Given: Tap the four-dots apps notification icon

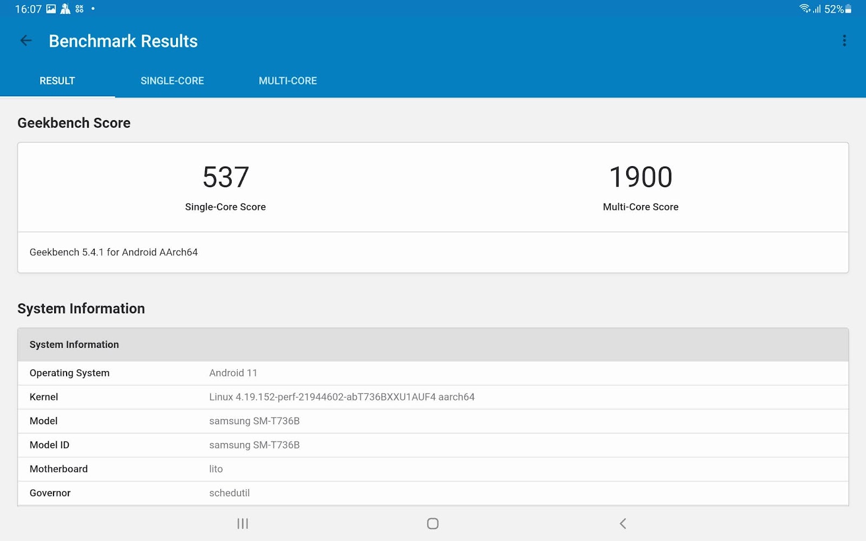Looking at the screenshot, I should click(80, 9).
